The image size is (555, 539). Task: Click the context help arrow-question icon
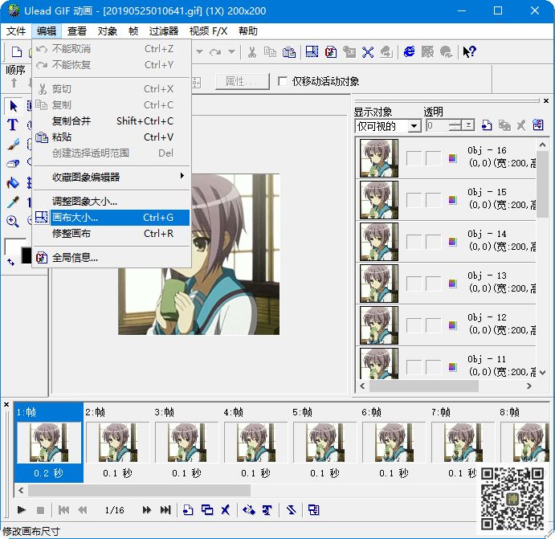pyautogui.click(x=470, y=52)
